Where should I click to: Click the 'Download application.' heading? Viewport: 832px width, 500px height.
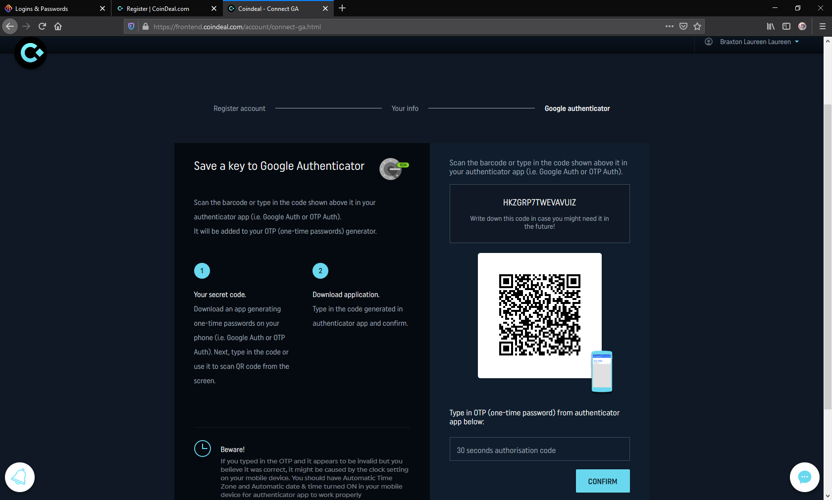[x=346, y=295]
